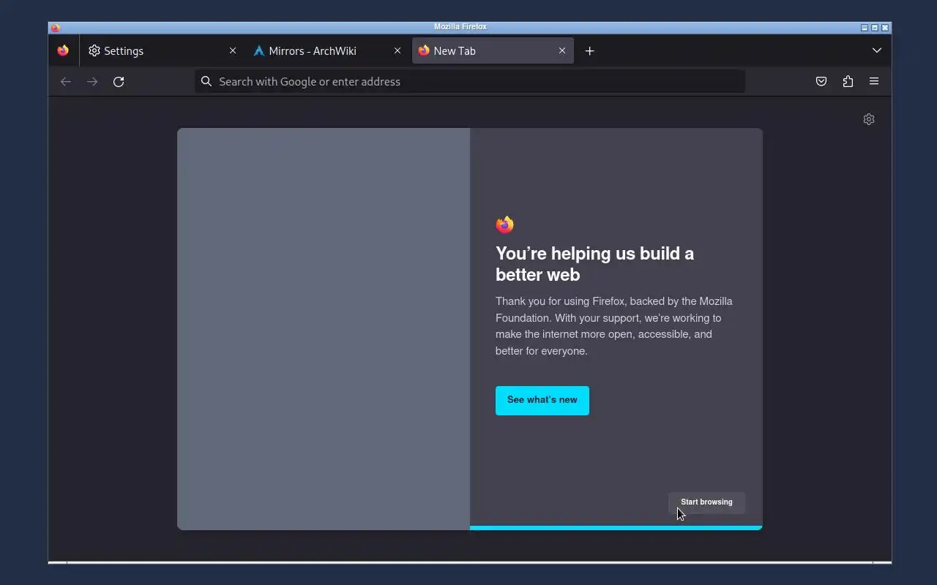The width and height of the screenshot is (937, 585).
Task: Expand the list all tabs dropdown
Action: [877, 50]
